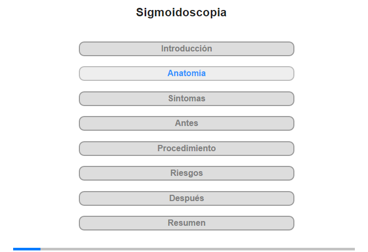Open the Antes section

pyautogui.click(x=186, y=123)
